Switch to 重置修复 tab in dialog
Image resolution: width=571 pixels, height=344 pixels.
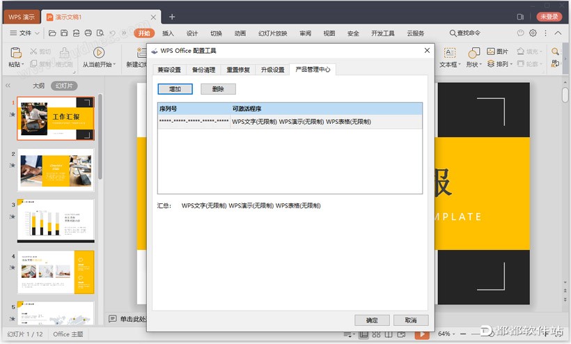tap(238, 70)
